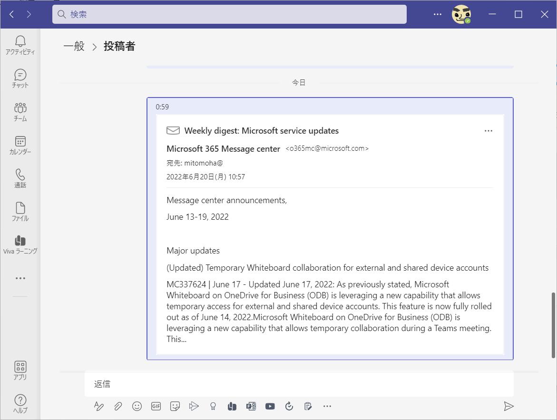Click the 返信 reply input field
The image size is (557, 420).
click(x=299, y=384)
